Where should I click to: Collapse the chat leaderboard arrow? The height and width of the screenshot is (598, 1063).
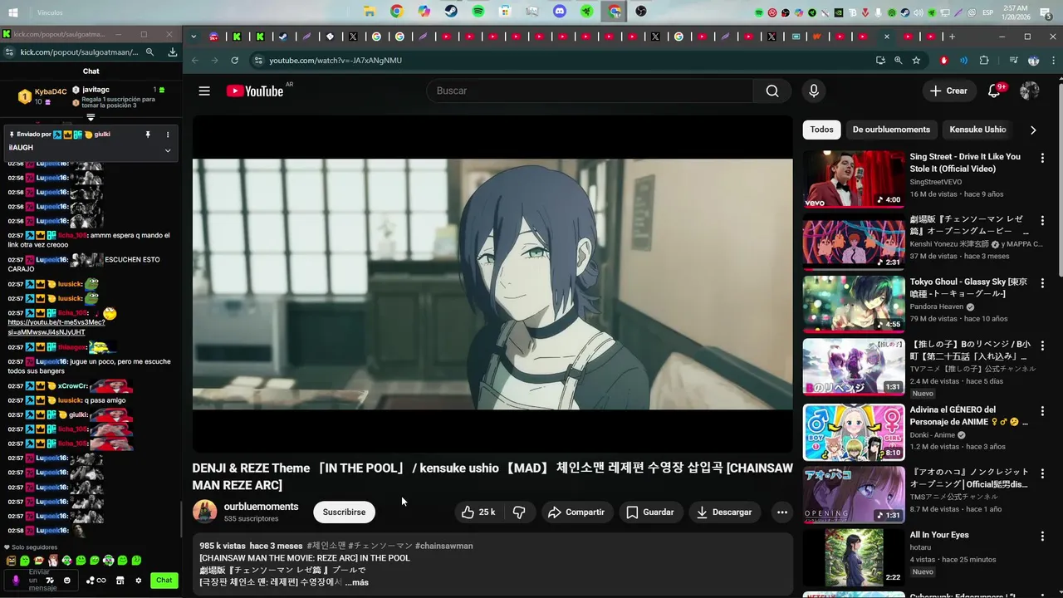pos(91,117)
